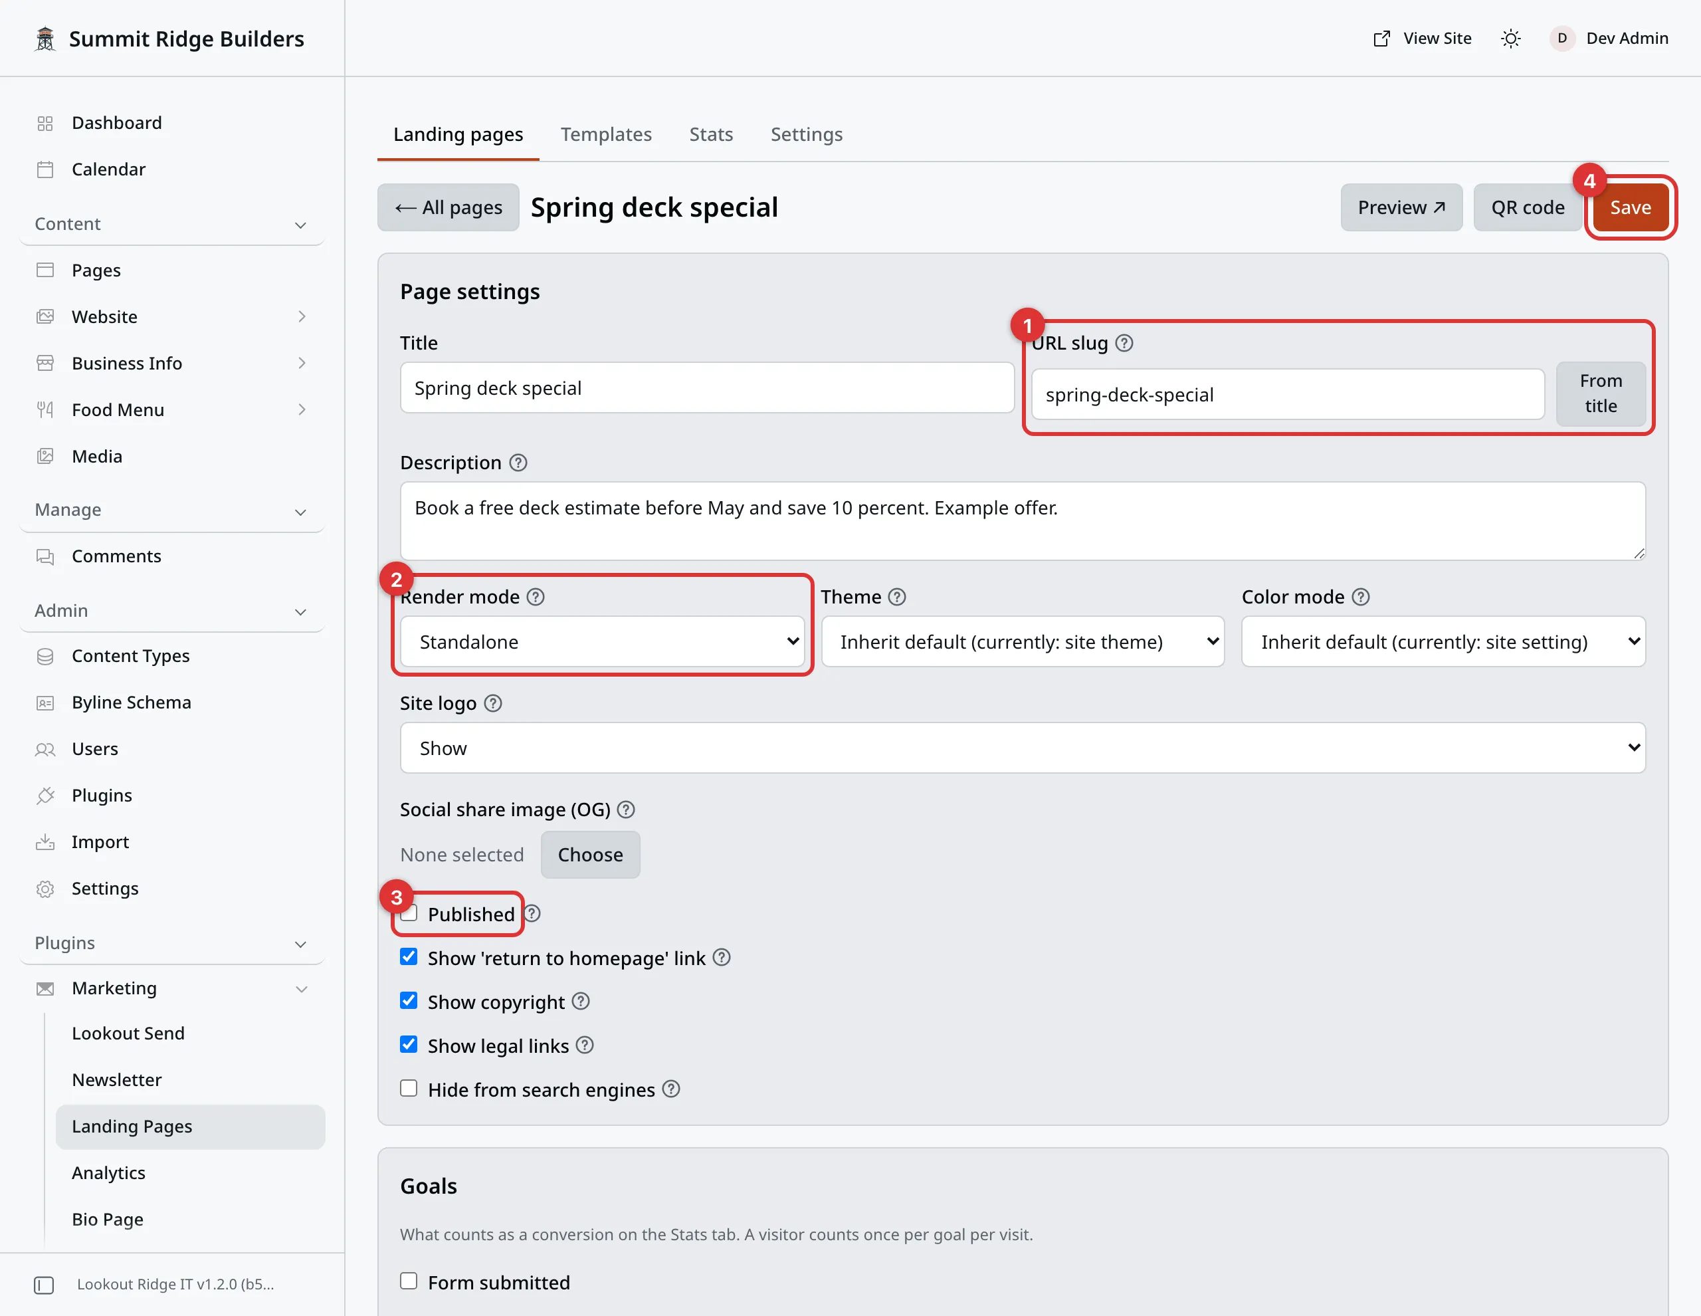Click the Color mode help icon
Screen dimensions: 1701x1316
[x=1361, y=597]
